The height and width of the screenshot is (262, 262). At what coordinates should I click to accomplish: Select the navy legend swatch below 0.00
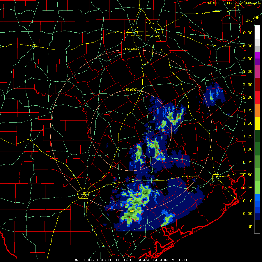tap(257, 217)
